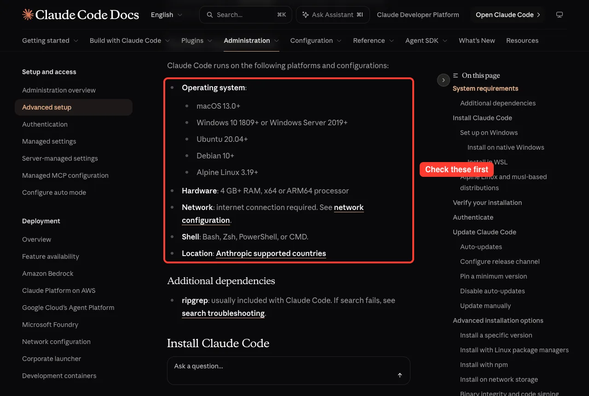This screenshot has width=589, height=396.
Task: Go to What's New page
Action: pyautogui.click(x=477, y=41)
